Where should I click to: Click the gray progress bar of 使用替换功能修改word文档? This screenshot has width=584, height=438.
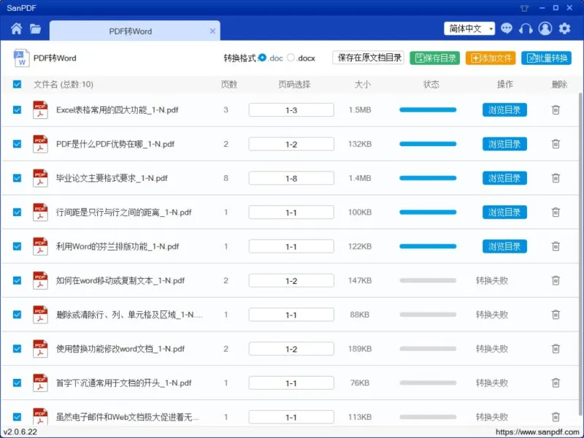click(428, 349)
